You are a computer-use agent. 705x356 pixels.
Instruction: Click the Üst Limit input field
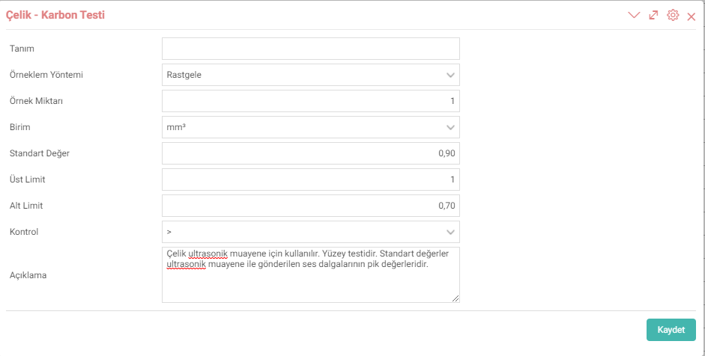311,179
